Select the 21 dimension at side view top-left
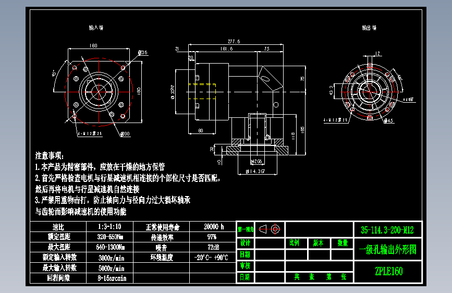 coord(177,48)
